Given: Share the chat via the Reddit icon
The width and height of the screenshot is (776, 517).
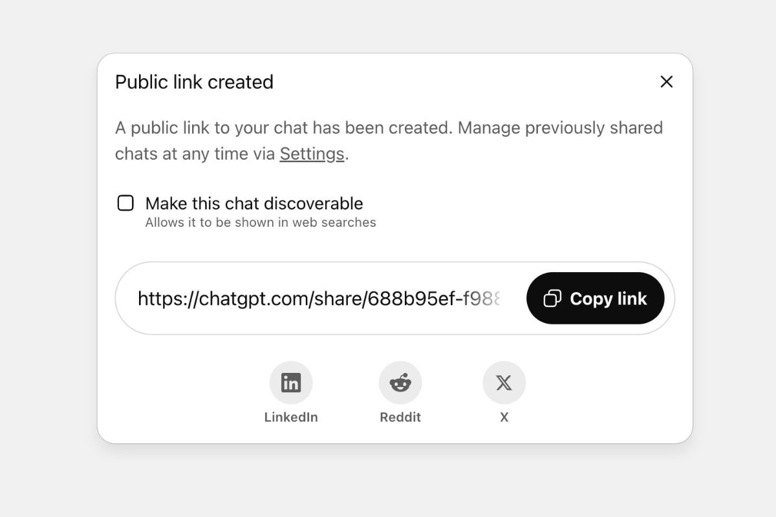Looking at the screenshot, I should 400,383.
